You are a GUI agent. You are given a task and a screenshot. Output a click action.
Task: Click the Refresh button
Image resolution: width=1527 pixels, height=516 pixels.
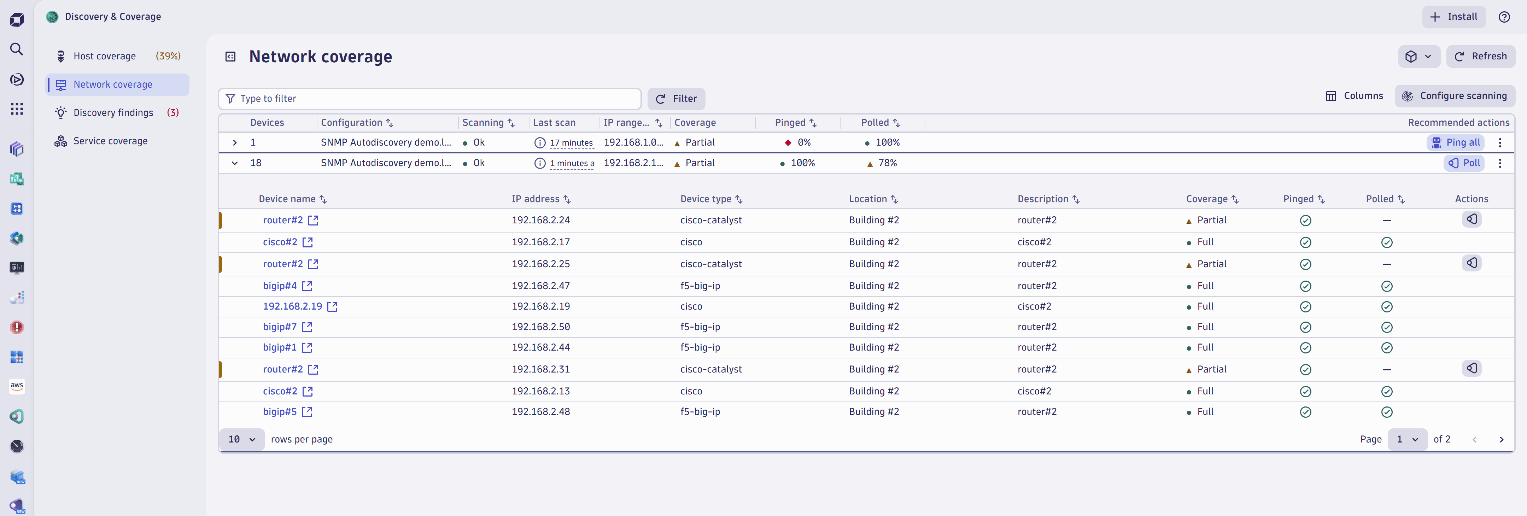coord(1481,56)
